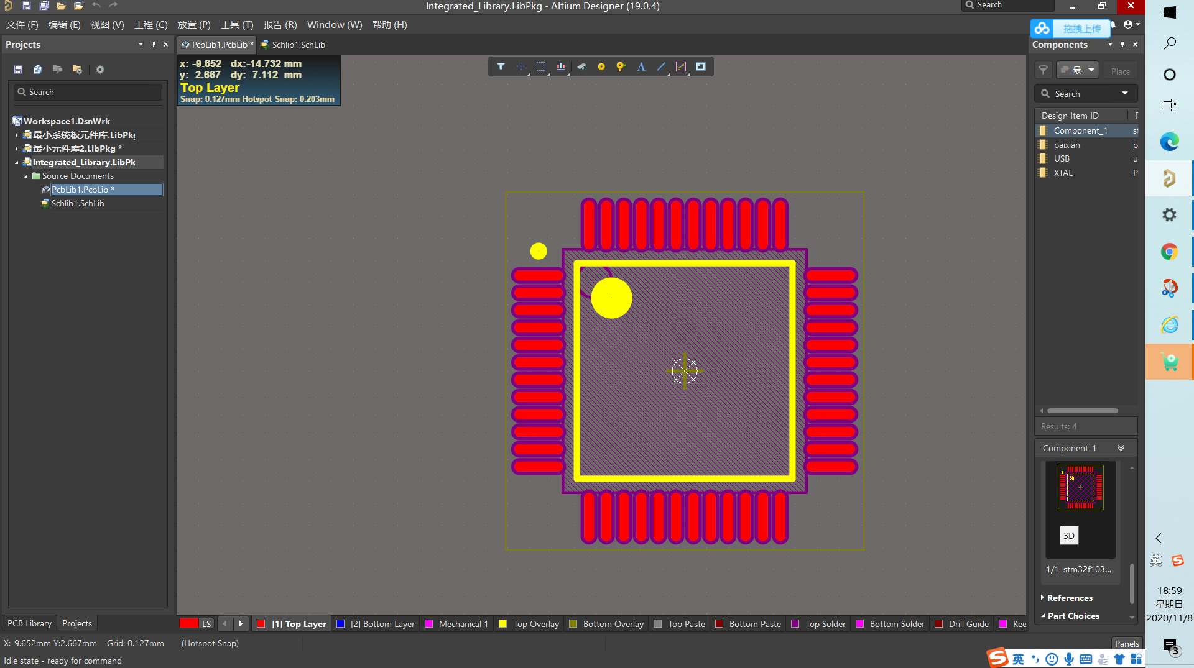This screenshot has width=1194, height=668.
Task: Click the align objects icon
Action: (561, 66)
